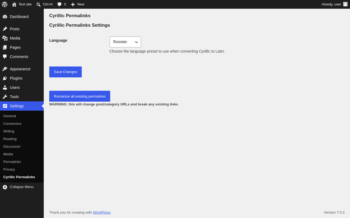Image resolution: width=350 pixels, height=218 pixels.
Task: Click the WARNING text below Romanize button
Action: point(113,104)
